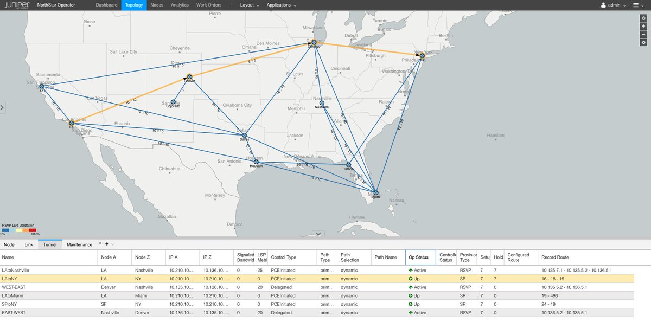Click record route 19 - 493
The width and height of the screenshot is (651, 322).
point(550,295)
